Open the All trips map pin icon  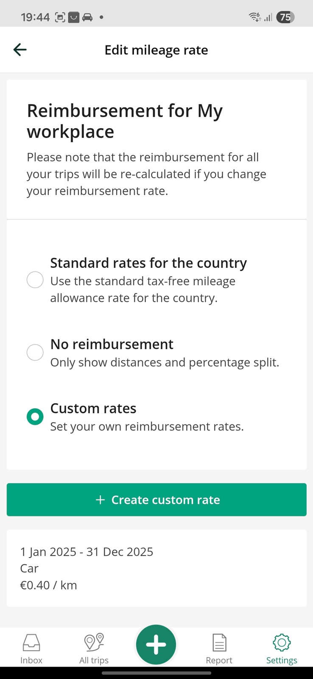pyautogui.click(x=94, y=642)
